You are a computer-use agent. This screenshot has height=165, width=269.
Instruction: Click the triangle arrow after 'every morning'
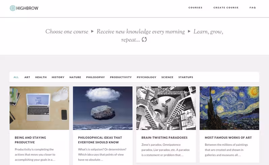[189, 31]
